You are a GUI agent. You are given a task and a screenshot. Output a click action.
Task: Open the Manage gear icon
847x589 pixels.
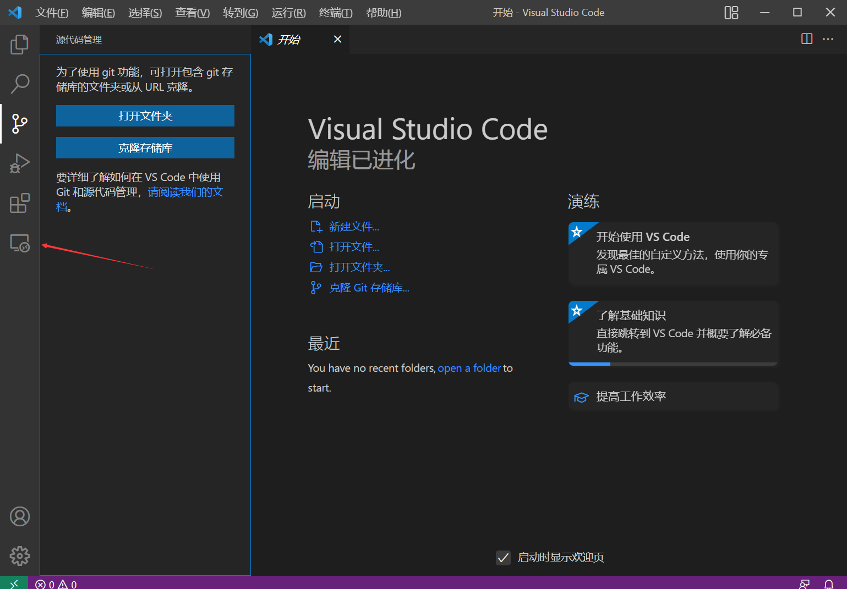[20, 556]
